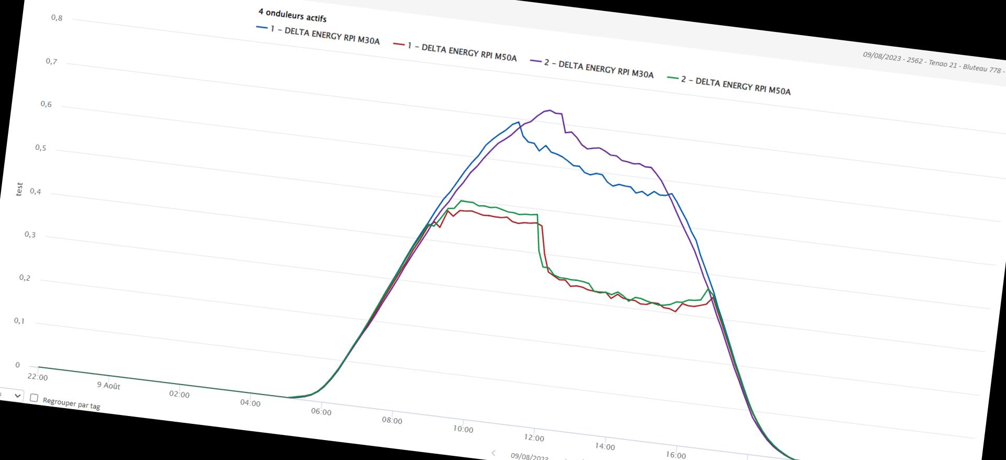
Task: Toggle '2 – DELTA ENERGY RPI M30A' purple series
Action: pos(592,69)
